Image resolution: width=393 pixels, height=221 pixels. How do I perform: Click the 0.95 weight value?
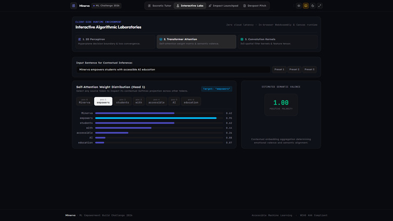tap(229, 118)
